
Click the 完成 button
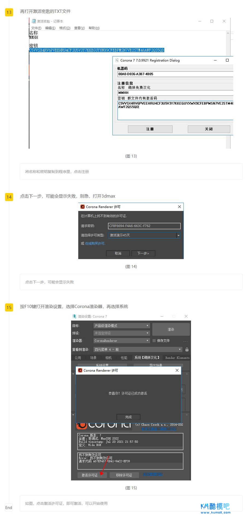click(x=128, y=417)
